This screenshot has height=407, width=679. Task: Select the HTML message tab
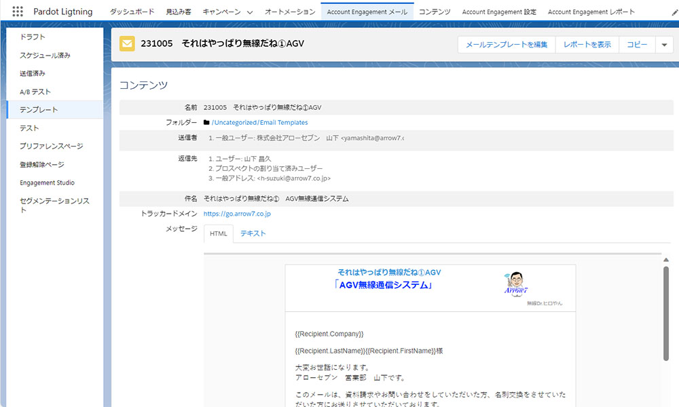click(x=218, y=233)
